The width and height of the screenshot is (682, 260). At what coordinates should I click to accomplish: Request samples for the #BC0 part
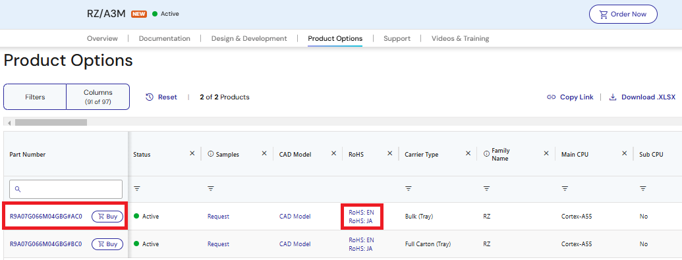tap(218, 244)
